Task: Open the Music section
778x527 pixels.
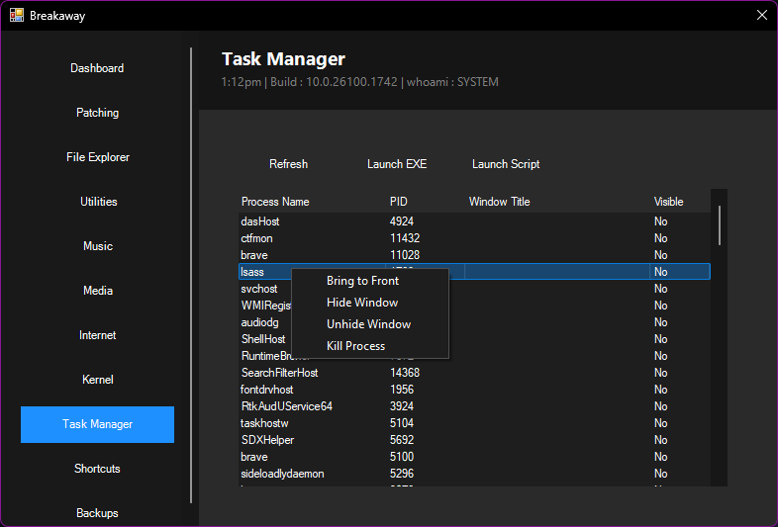Action: click(x=97, y=246)
